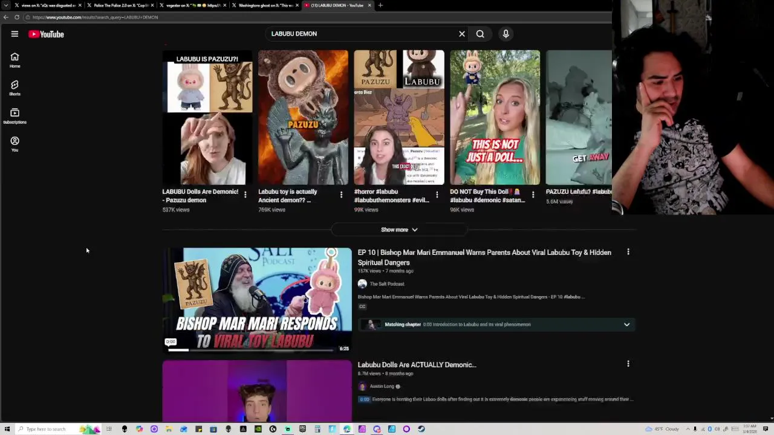Visit The Salt Podcast channel name
Image resolution: width=774 pixels, height=435 pixels.
tap(387, 284)
